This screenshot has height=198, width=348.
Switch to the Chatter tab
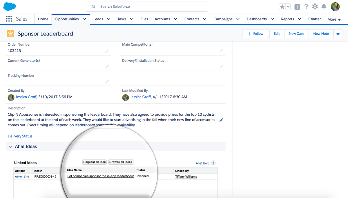pos(314,19)
